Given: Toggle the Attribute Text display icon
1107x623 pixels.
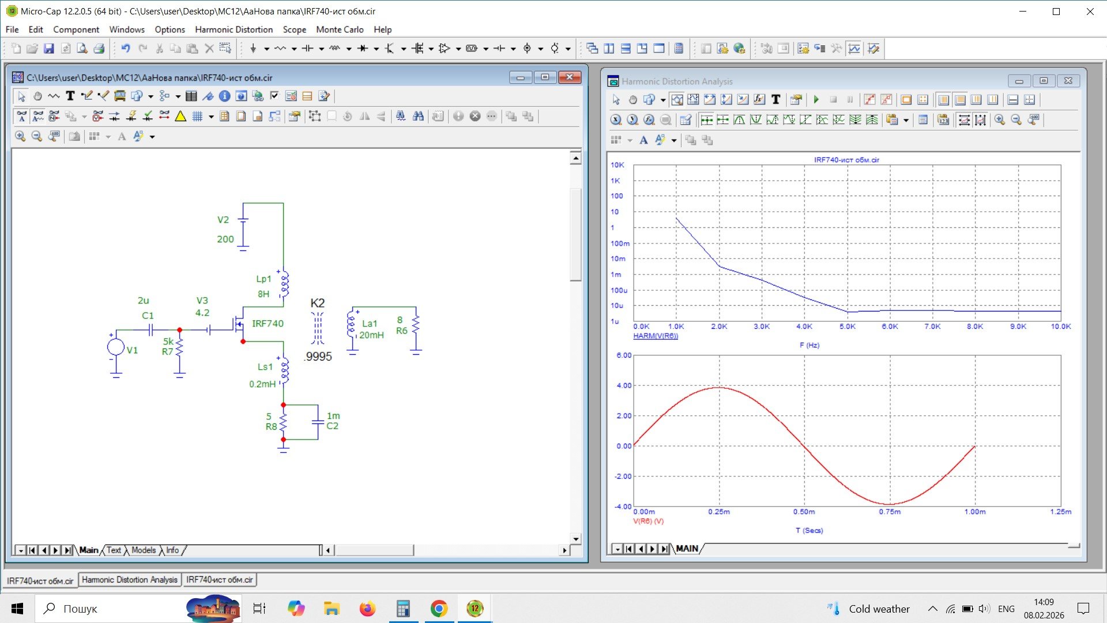Looking at the screenshot, I should click(21, 117).
